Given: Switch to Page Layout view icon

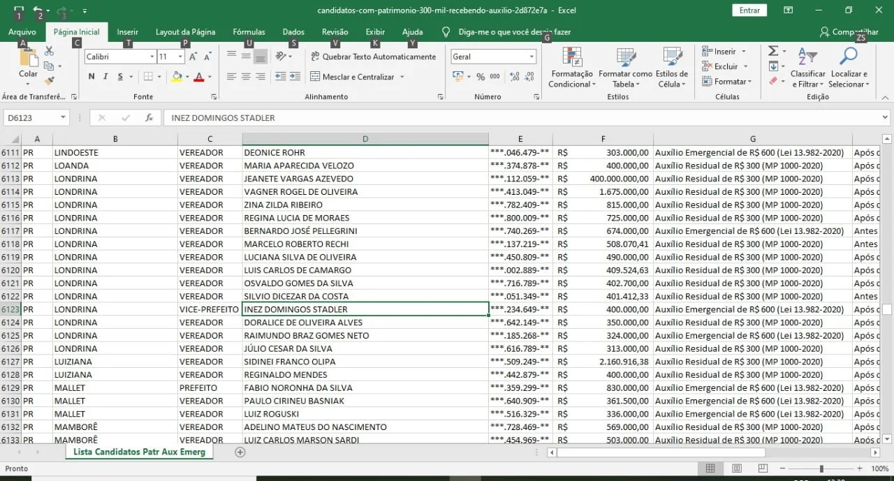Looking at the screenshot, I should 736,468.
